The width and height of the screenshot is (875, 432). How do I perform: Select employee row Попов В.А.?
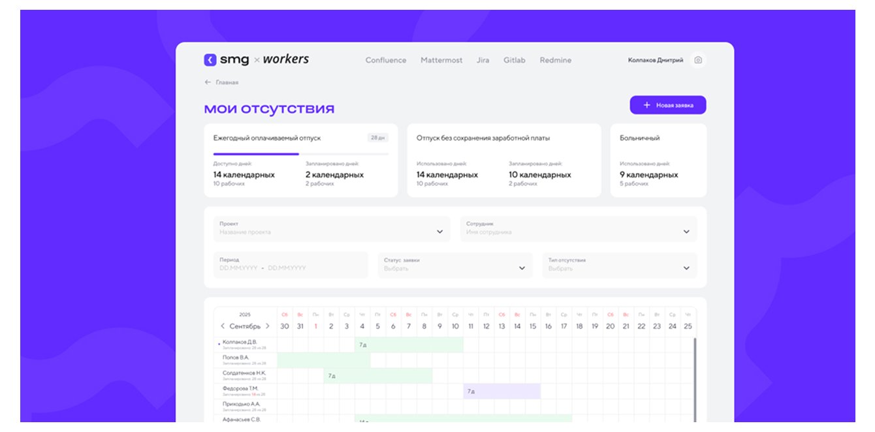246,360
